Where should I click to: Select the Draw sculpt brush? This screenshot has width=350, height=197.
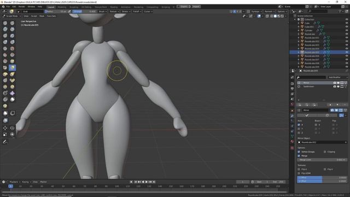[5, 23]
